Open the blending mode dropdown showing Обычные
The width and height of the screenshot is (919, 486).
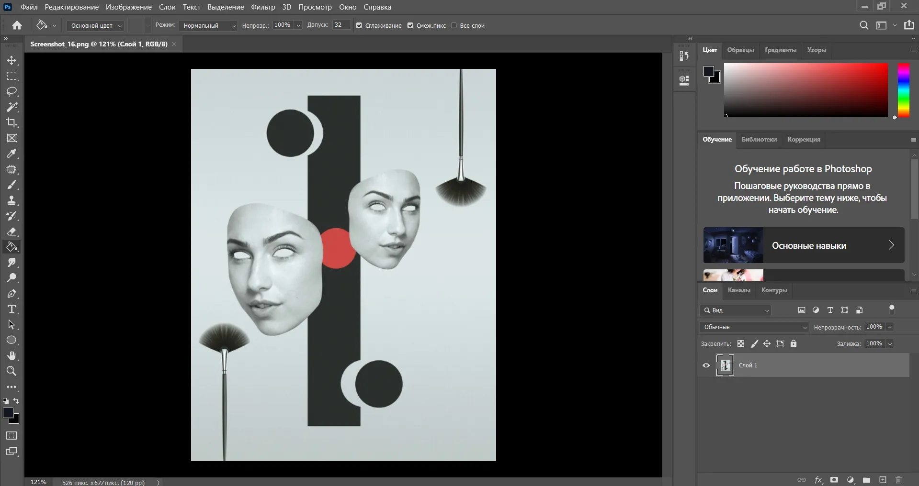(754, 327)
